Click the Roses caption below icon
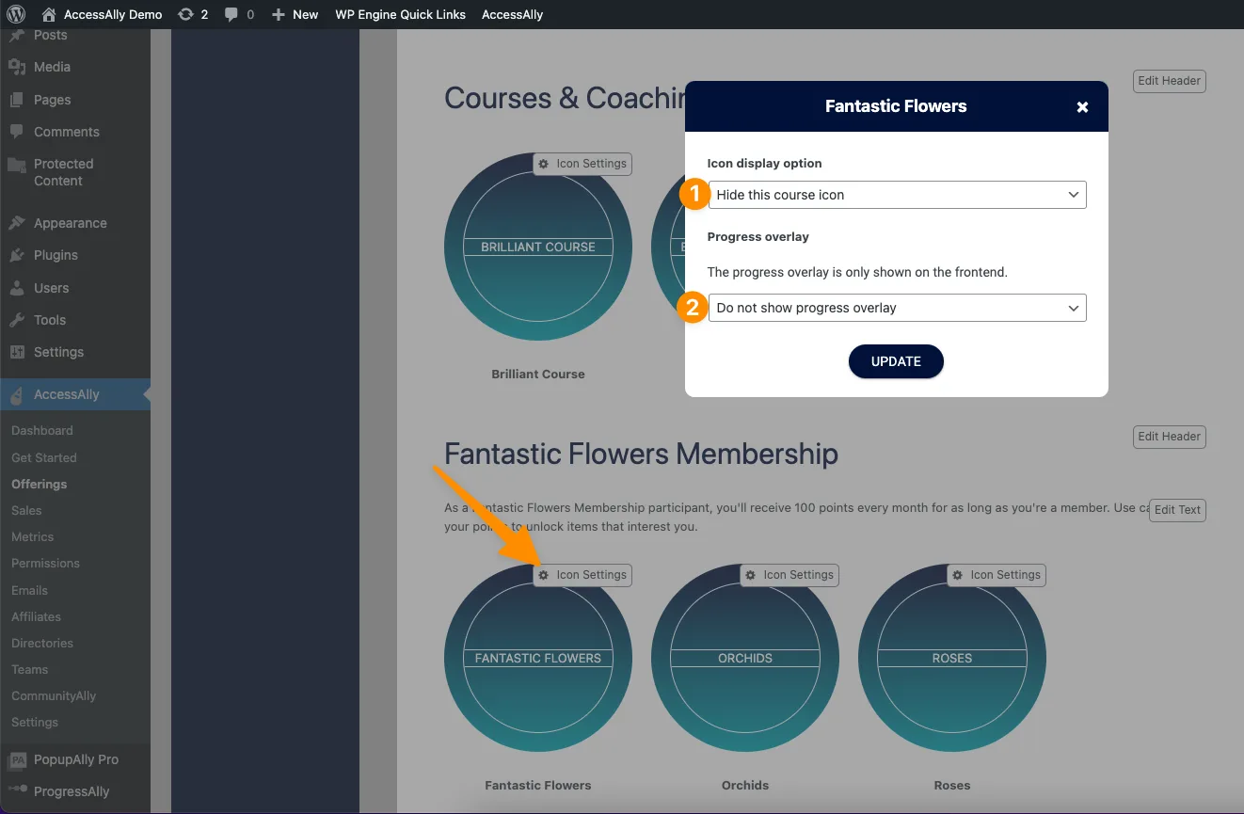Screen dimensions: 1244x814 click(952, 785)
